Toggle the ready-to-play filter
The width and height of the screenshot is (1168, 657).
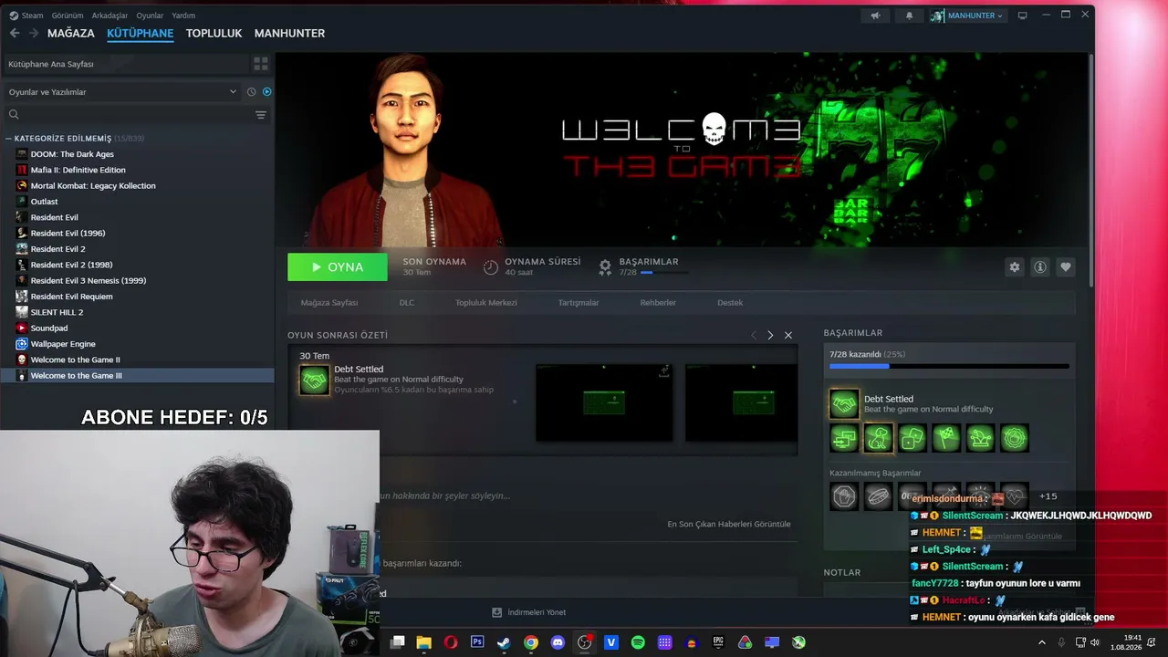pos(267,91)
